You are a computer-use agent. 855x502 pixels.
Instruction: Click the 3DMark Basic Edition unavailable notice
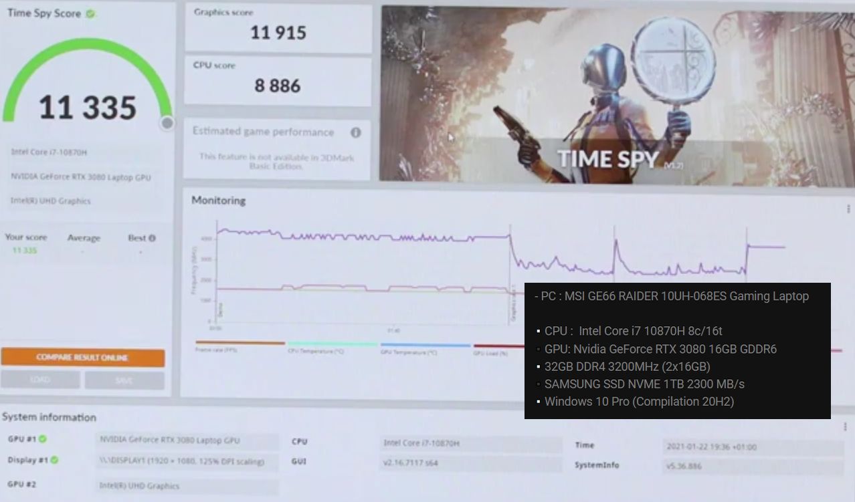pos(277,161)
